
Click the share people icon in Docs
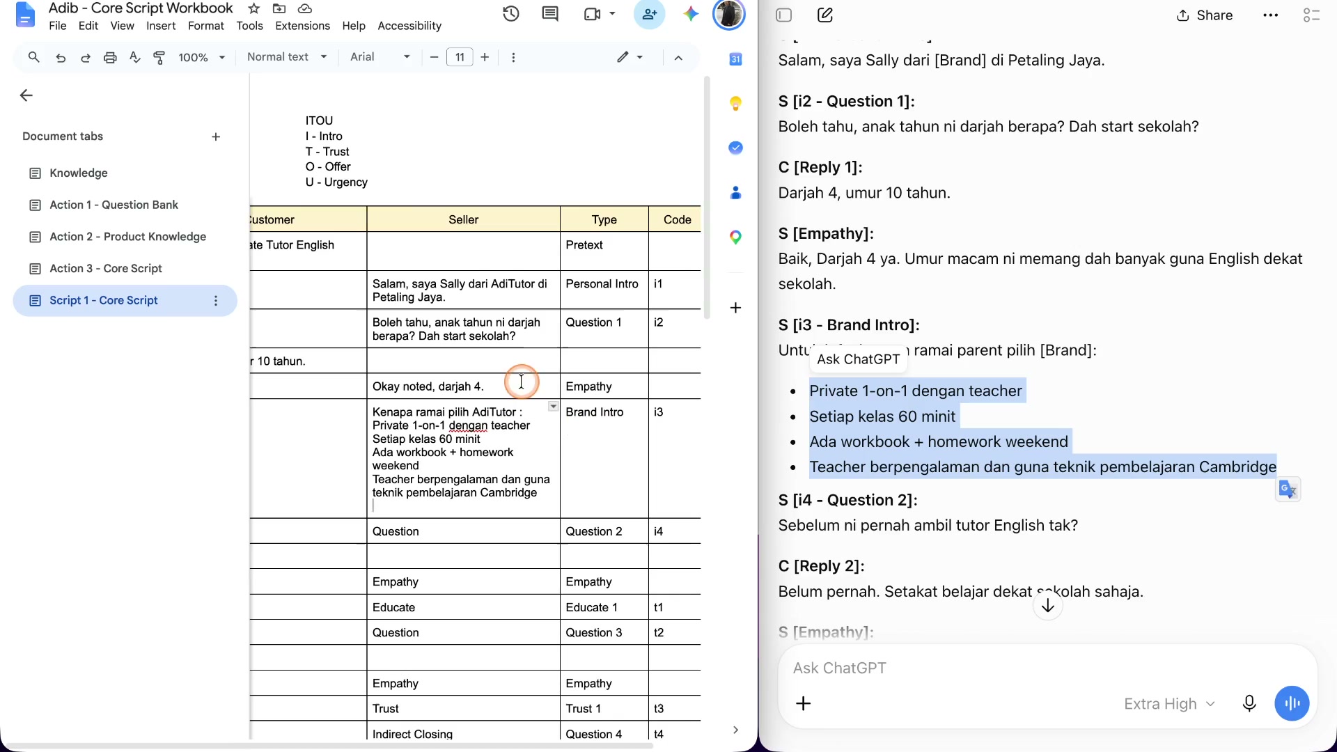[x=649, y=14]
